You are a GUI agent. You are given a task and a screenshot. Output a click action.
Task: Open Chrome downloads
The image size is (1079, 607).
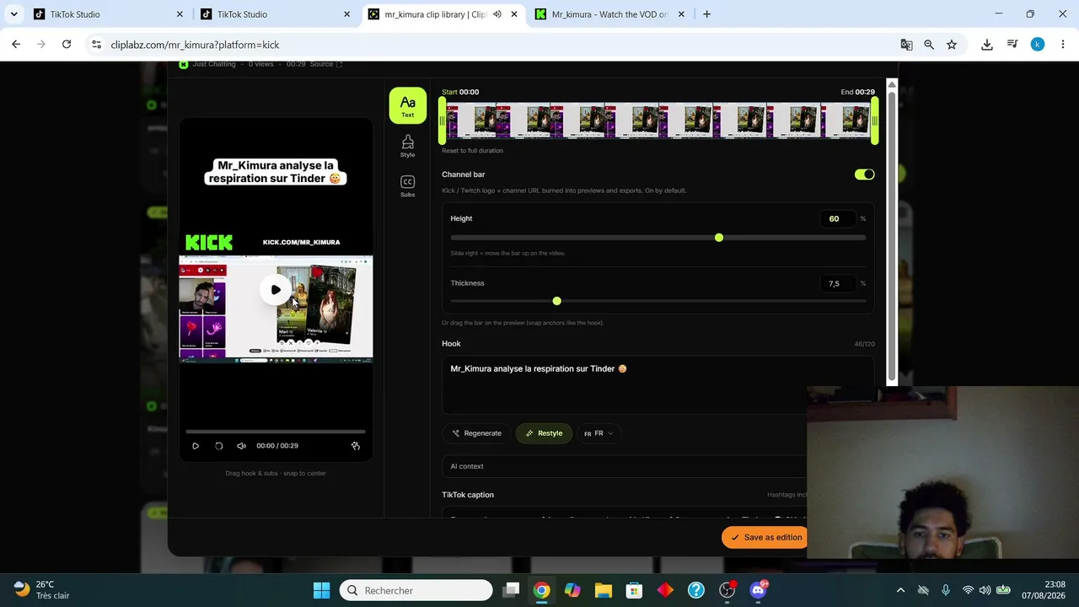987,45
